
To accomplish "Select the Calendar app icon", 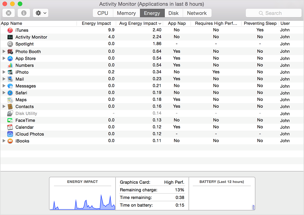I will (10, 127).
